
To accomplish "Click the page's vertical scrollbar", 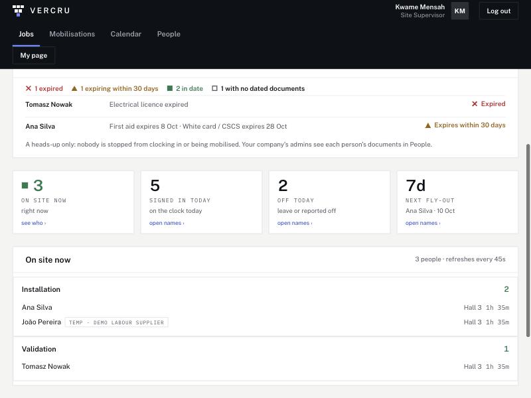I will [528, 240].
